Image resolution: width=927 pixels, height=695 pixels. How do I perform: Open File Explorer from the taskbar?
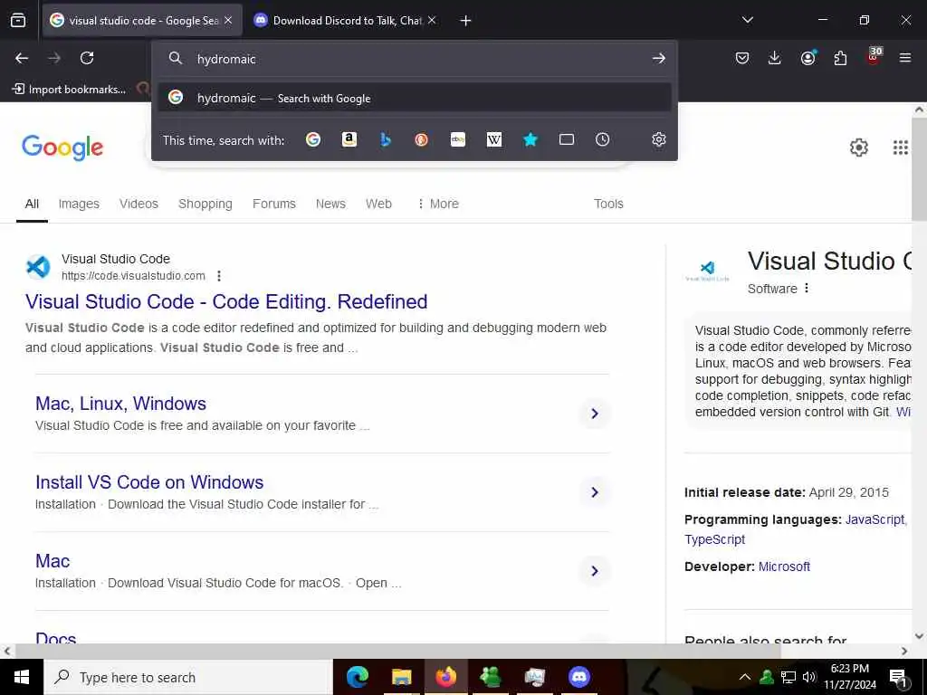pos(401,677)
